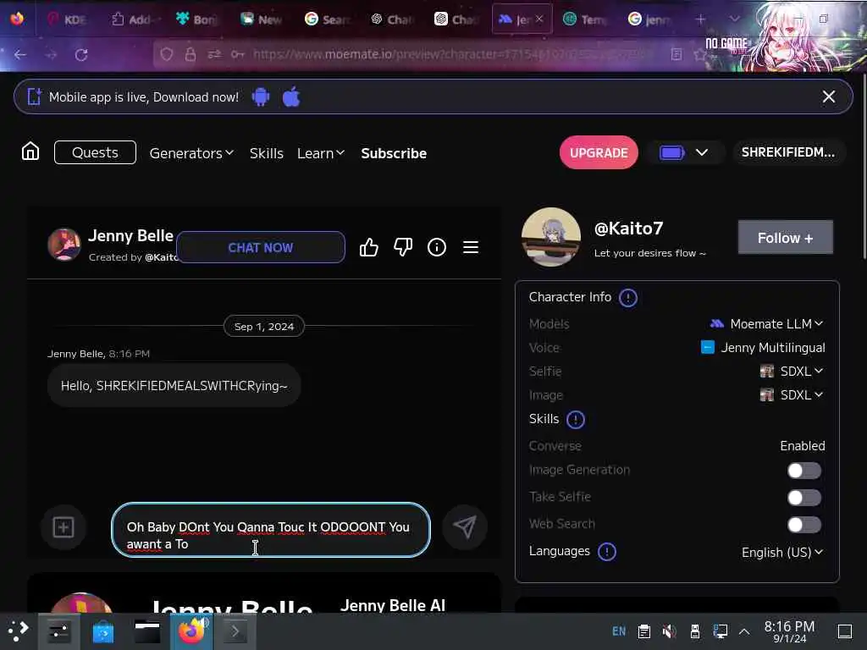The height and width of the screenshot is (650, 867).
Task: Click the 8:16 PM taskbar clock
Action: pos(789,631)
